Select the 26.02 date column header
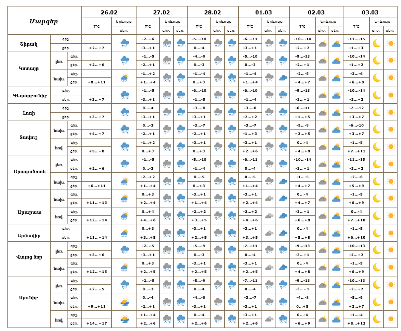The width and height of the screenshot is (401, 331). point(109,12)
